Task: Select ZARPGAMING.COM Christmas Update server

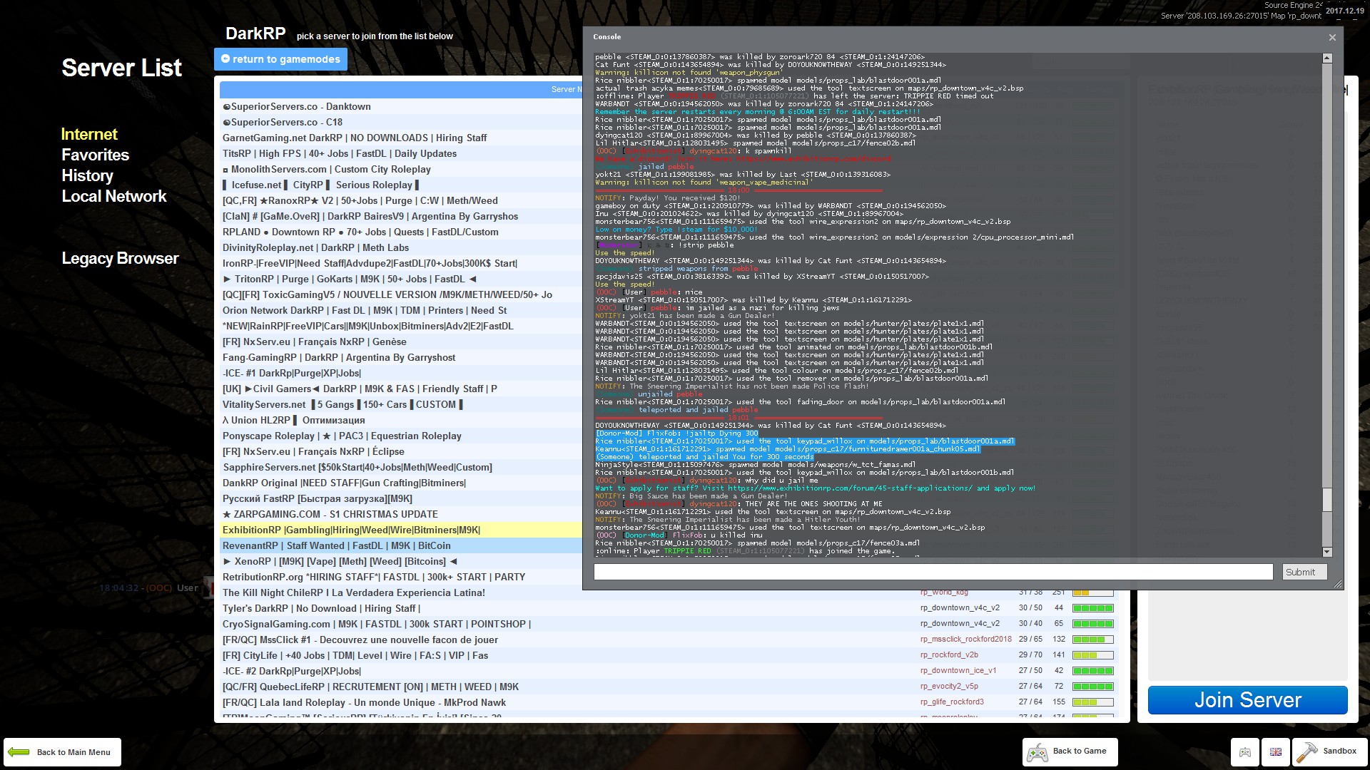Action: pos(401,514)
